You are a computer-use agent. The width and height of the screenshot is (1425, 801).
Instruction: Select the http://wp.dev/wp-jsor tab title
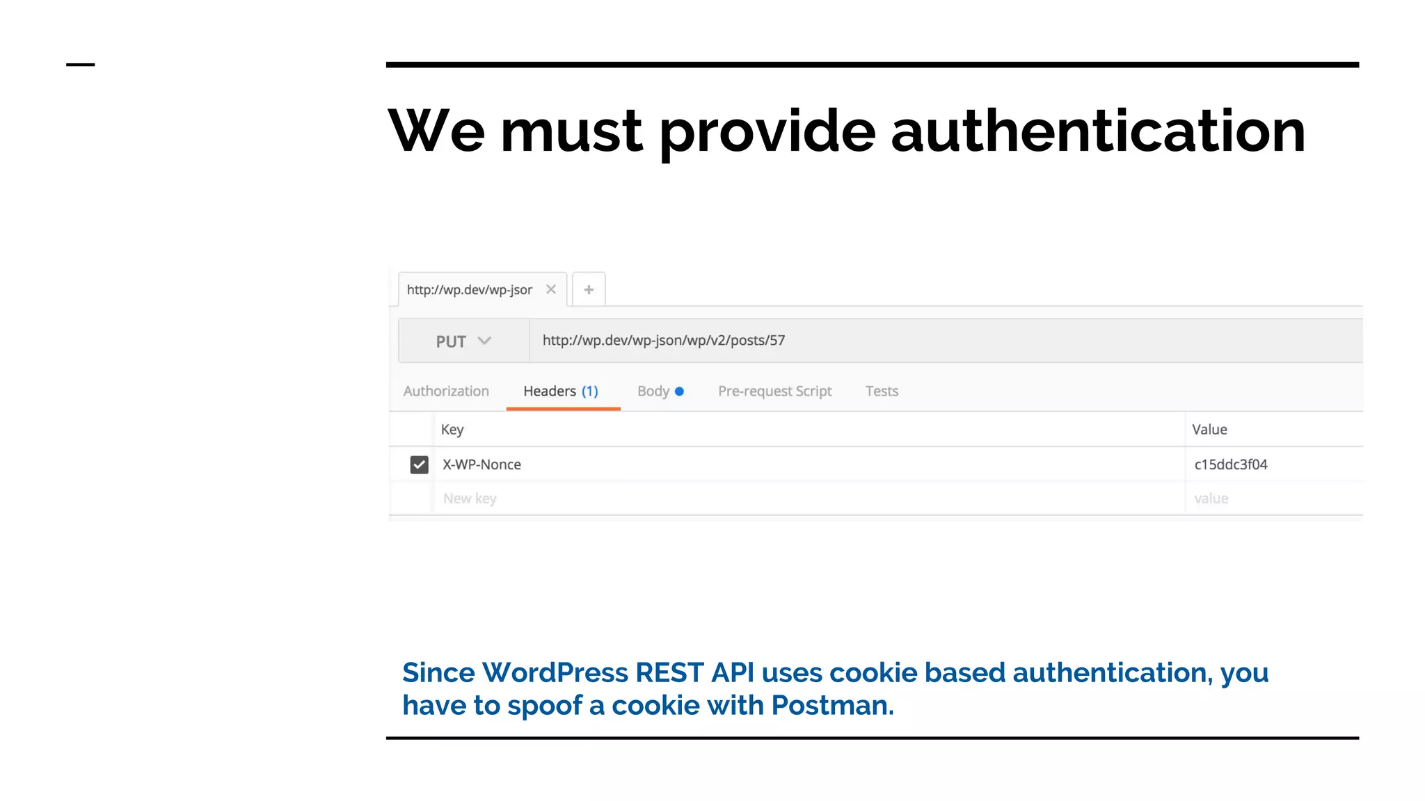[x=470, y=289]
